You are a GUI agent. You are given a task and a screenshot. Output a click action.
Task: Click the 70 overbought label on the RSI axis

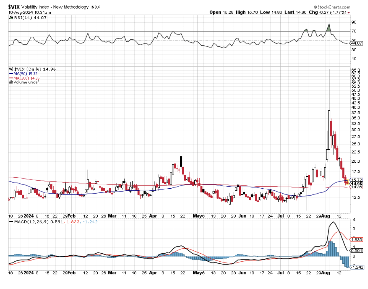[354, 31]
